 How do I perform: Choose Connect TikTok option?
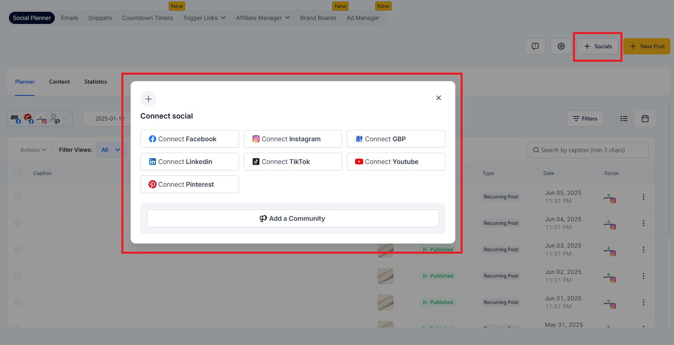pyautogui.click(x=293, y=162)
